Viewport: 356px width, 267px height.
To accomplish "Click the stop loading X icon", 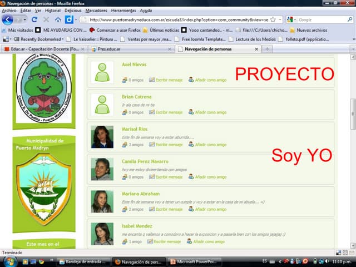I will coord(46,19).
